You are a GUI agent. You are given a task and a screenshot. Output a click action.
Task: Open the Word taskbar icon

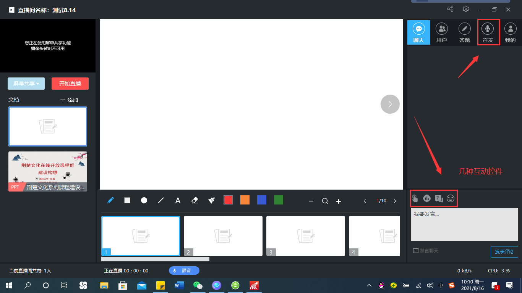pyautogui.click(x=179, y=285)
